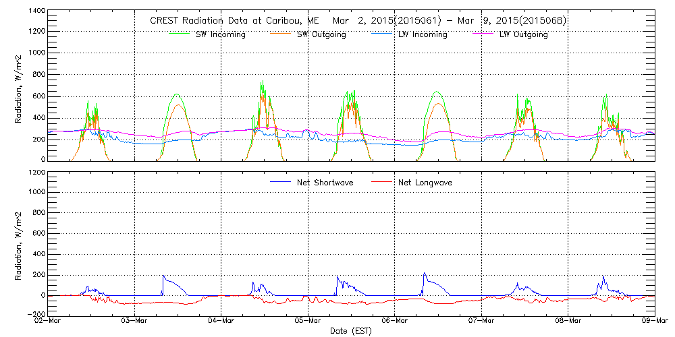Pick the 04-Mar date axis label
This screenshot has height=337, width=675.
point(221,321)
